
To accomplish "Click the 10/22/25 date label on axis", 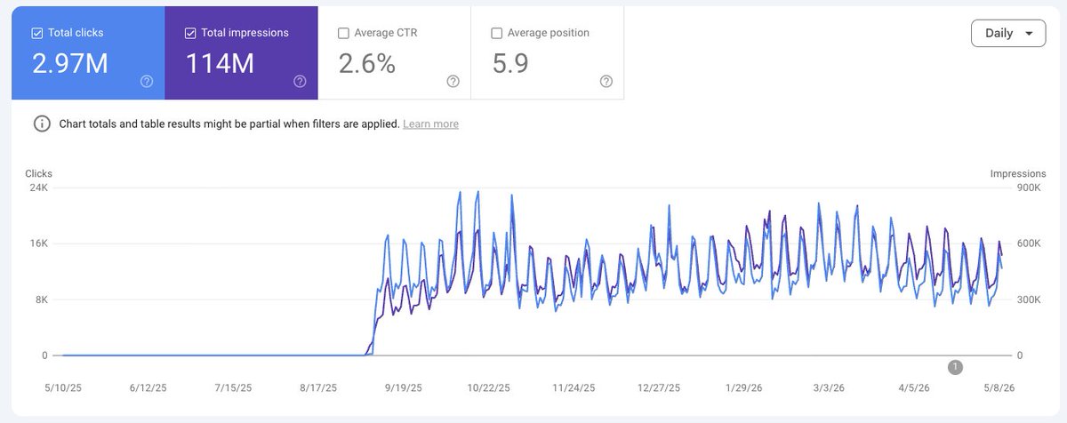I will point(488,388).
